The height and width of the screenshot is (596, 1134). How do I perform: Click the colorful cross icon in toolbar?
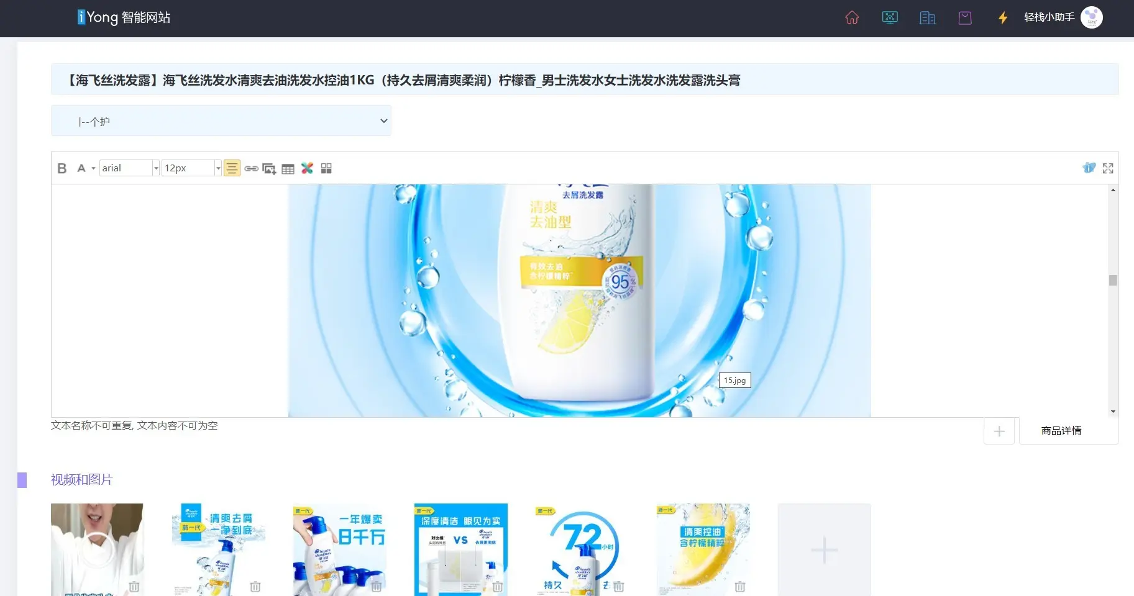307,168
